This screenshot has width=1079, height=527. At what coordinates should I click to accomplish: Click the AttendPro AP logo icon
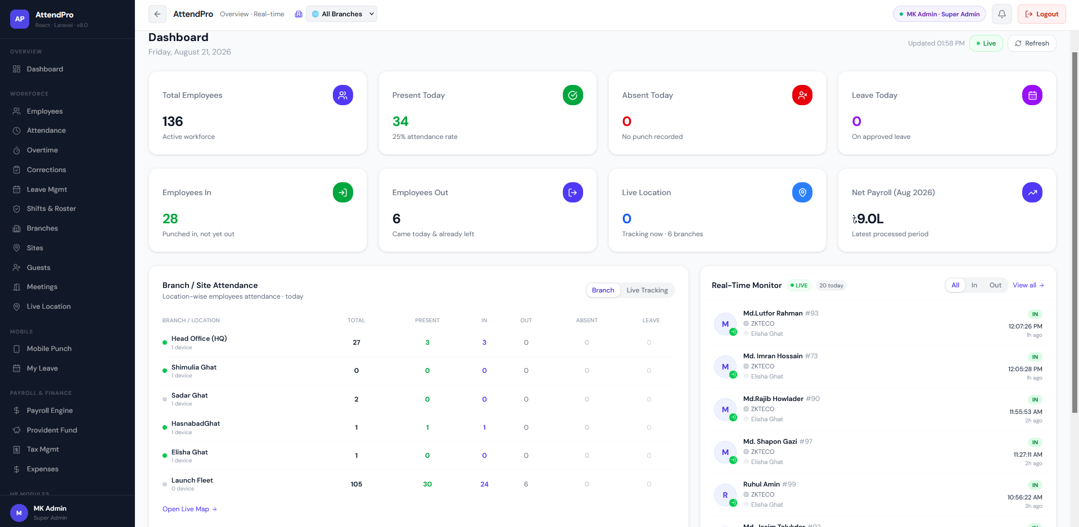[x=20, y=19]
